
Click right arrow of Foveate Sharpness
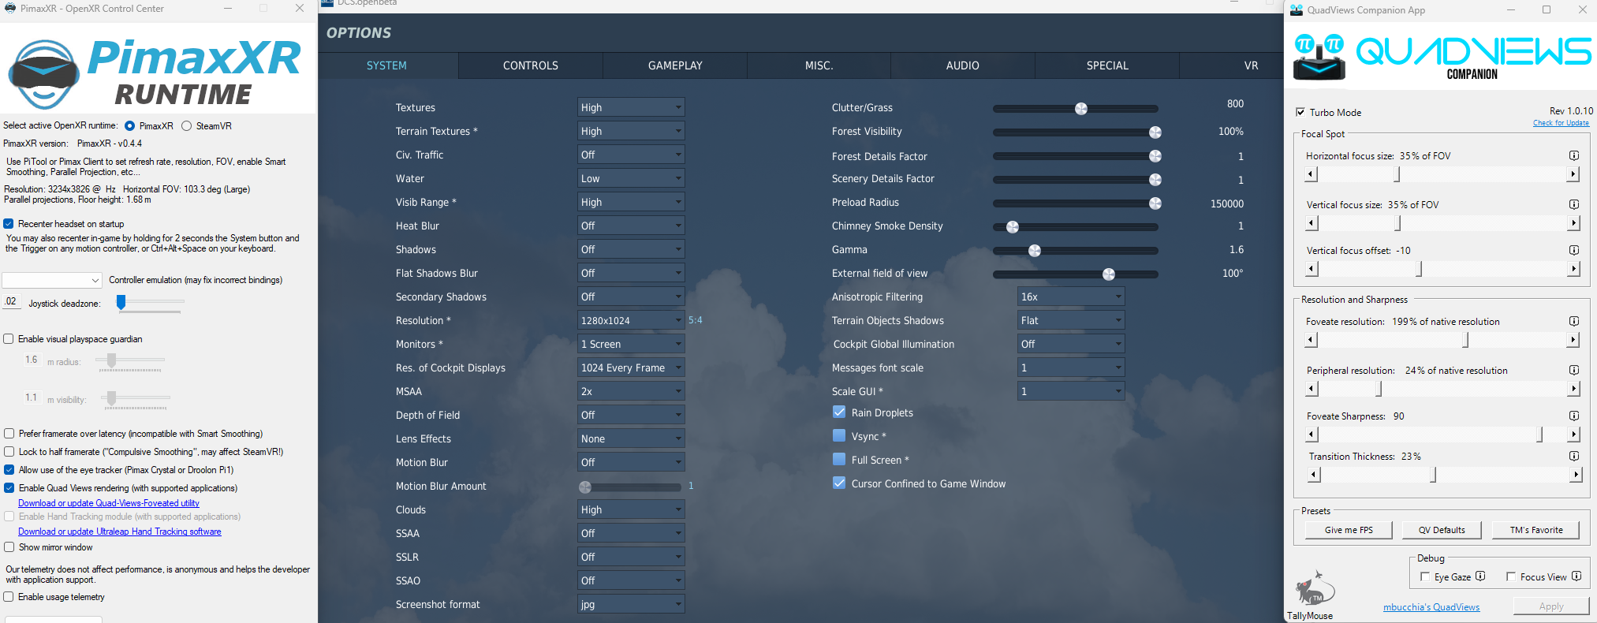[x=1573, y=435]
